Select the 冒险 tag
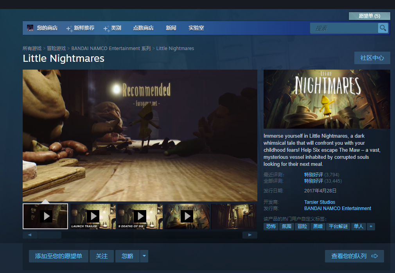Viewport: 395px width, 273px height. click(302, 226)
